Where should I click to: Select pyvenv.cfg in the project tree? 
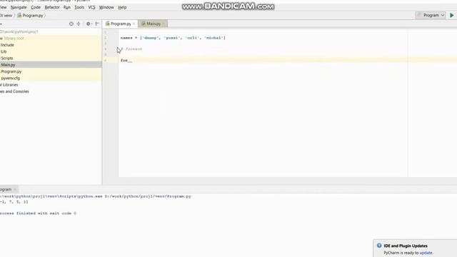(10, 78)
